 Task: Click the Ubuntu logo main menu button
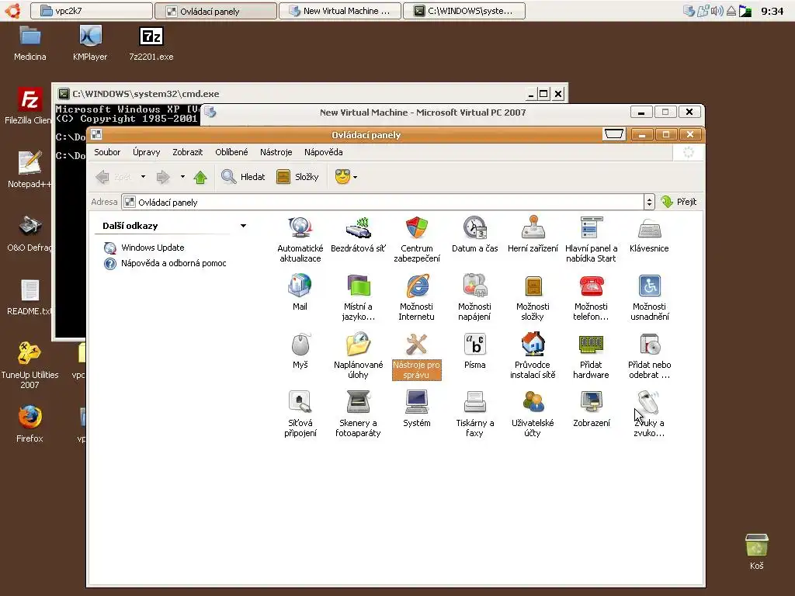13,11
